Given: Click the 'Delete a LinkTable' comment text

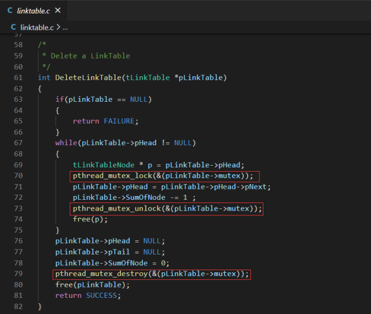Looking at the screenshot, I should (x=90, y=56).
